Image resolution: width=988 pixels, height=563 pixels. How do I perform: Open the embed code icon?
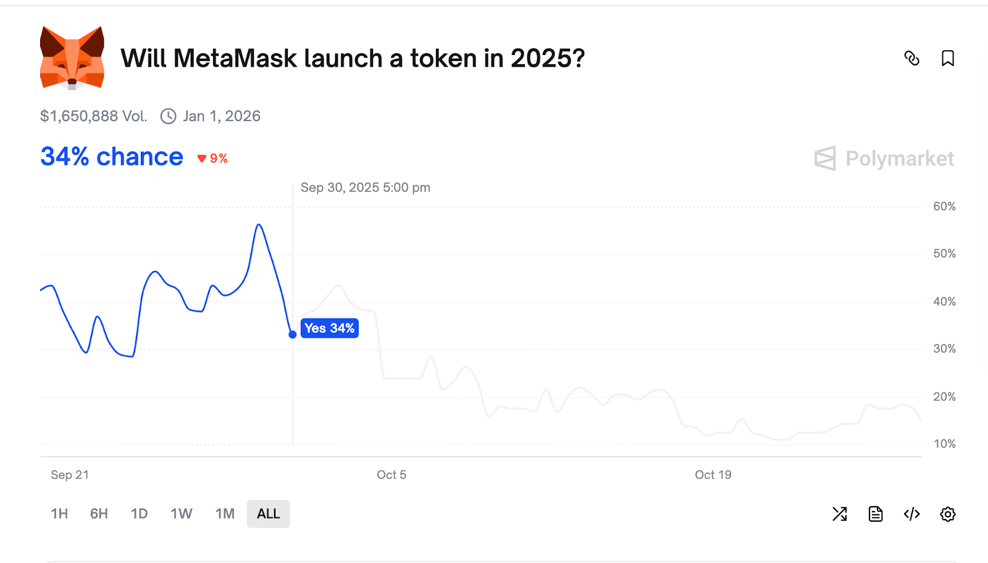click(911, 514)
